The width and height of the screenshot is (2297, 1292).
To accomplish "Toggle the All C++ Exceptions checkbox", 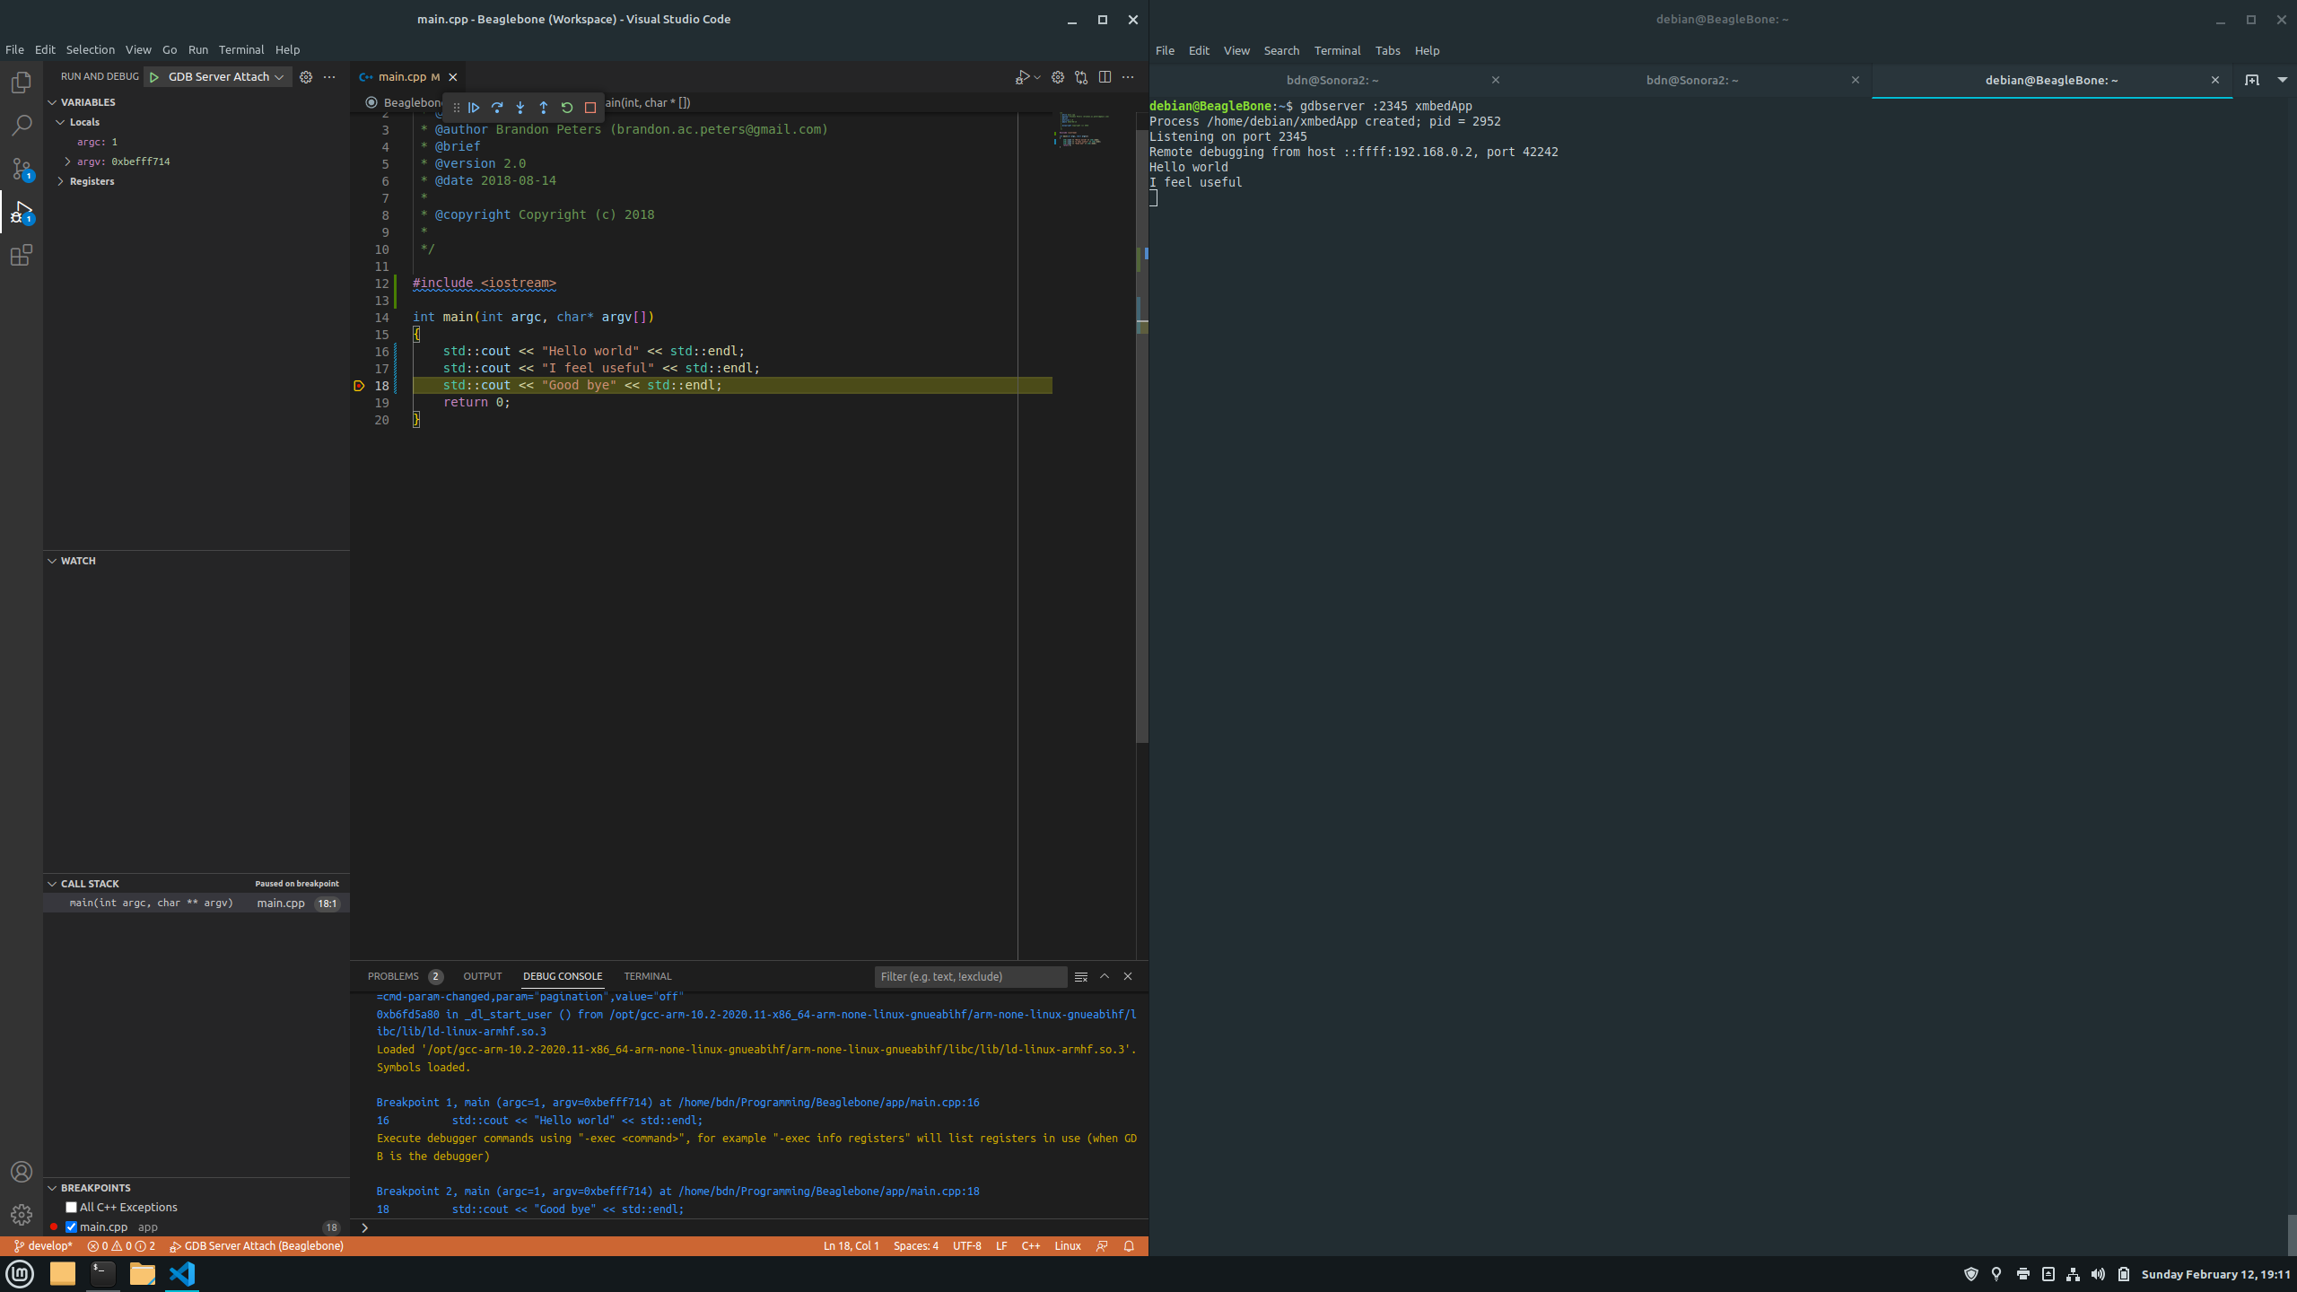I will tap(72, 1207).
